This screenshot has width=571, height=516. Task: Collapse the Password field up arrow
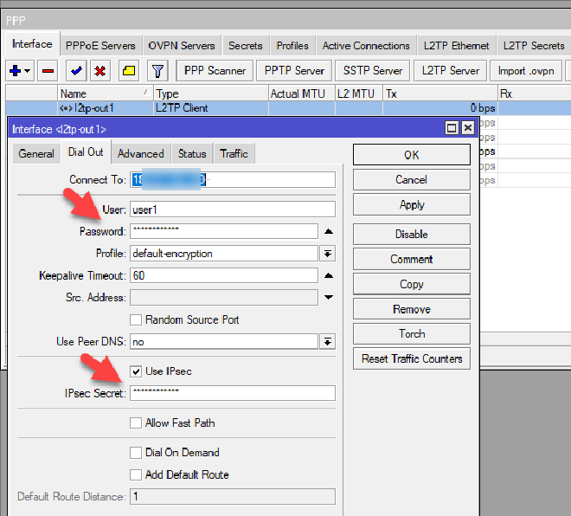coord(328,231)
